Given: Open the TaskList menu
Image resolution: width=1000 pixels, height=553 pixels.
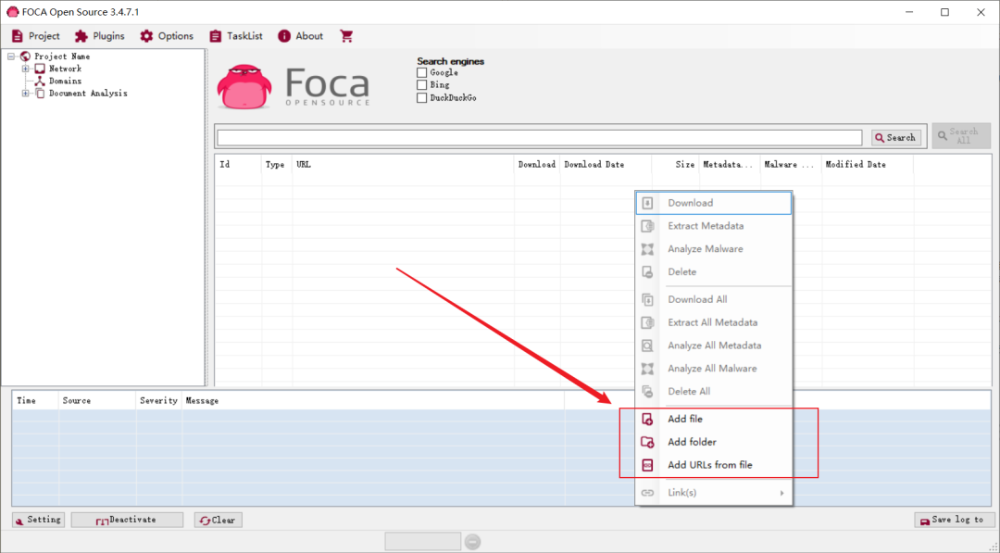Looking at the screenshot, I should [236, 36].
